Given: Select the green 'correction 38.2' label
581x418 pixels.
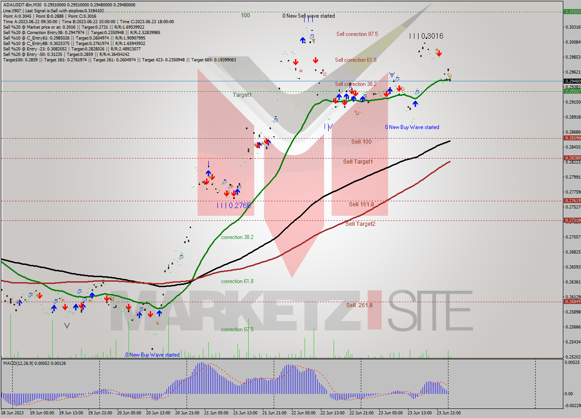Looking at the screenshot, I should [x=237, y=237].
